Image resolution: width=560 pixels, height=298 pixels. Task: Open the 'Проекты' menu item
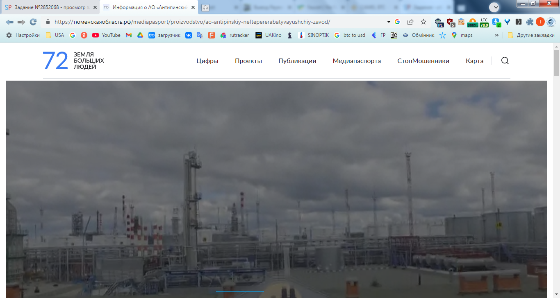point(248,61)
